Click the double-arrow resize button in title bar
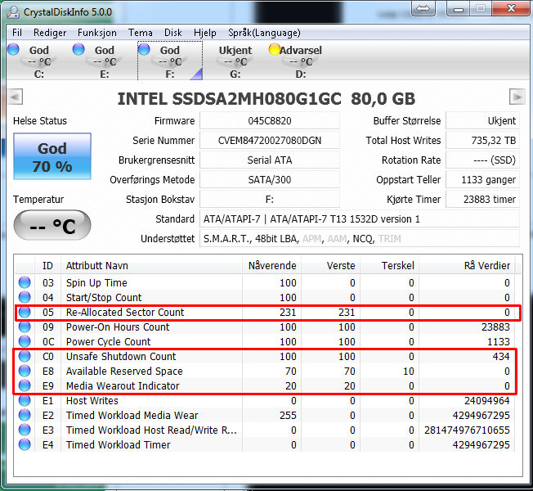Viewport: 533px width, 491px height. coord(423,8)
